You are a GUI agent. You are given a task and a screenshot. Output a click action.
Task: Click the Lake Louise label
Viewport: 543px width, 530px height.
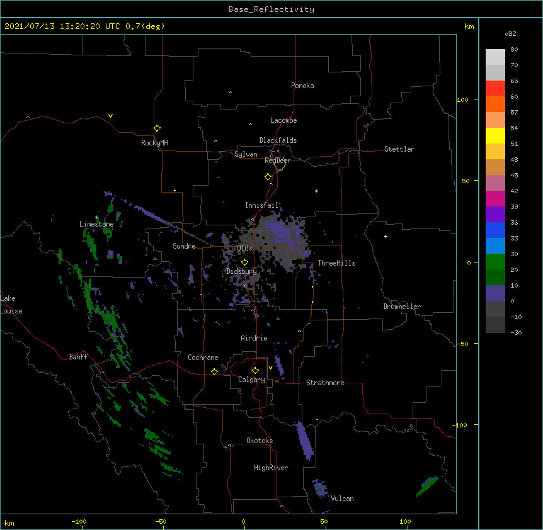(x=11, y=305)
